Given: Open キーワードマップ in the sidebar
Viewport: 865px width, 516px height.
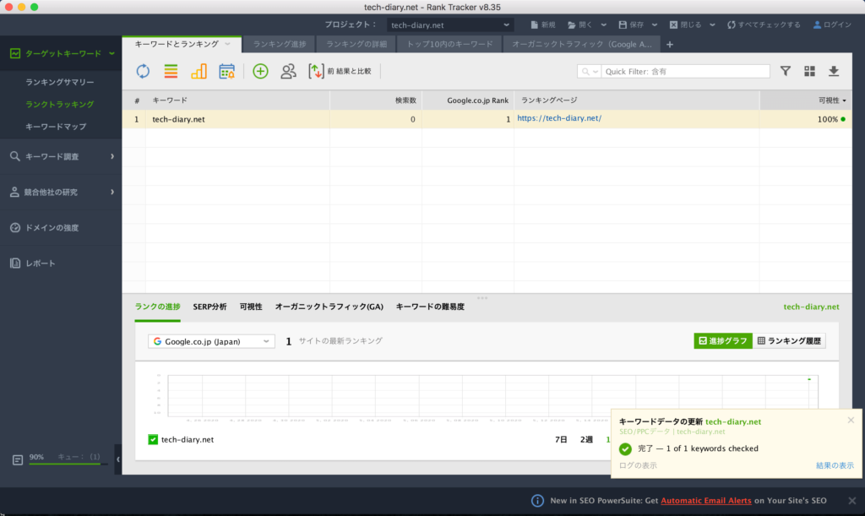Looking at the screenshot, I should point(56,126).
